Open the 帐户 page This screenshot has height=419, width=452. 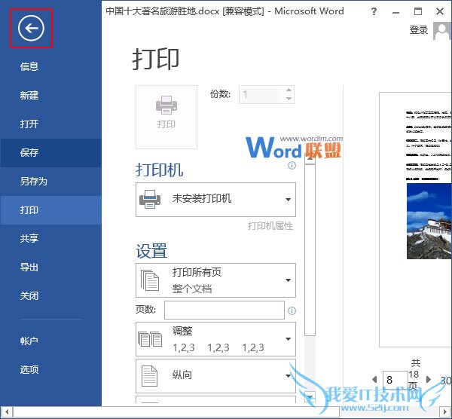point(29,341)
